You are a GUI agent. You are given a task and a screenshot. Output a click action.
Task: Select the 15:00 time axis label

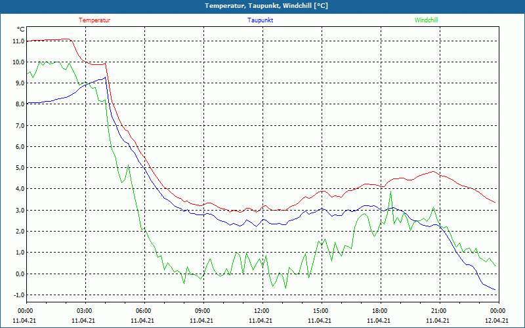point(320,310)
